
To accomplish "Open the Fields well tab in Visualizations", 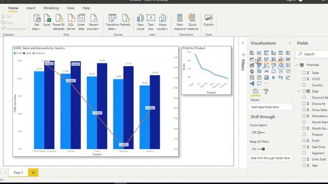I will 255,91.
